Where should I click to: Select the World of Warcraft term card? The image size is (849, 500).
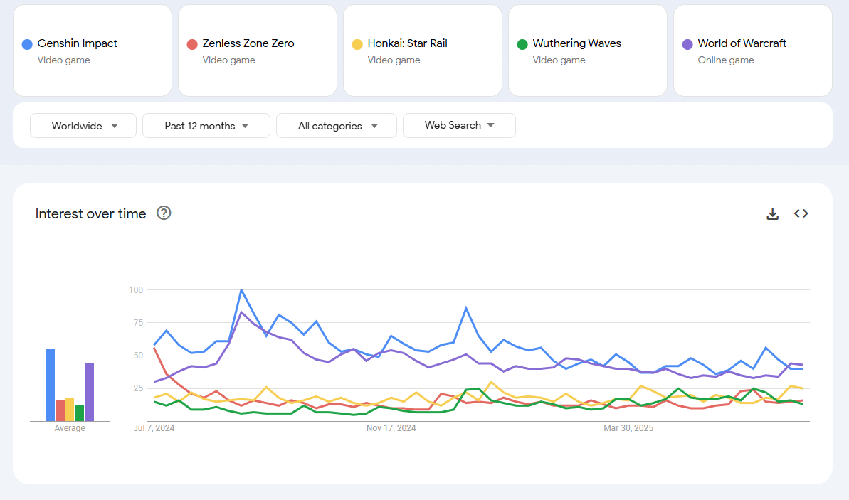tap(753, 51)
